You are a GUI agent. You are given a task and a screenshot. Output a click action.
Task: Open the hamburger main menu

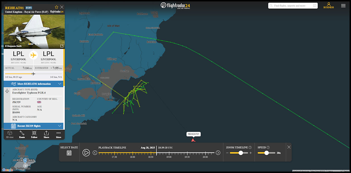(343, 6)
